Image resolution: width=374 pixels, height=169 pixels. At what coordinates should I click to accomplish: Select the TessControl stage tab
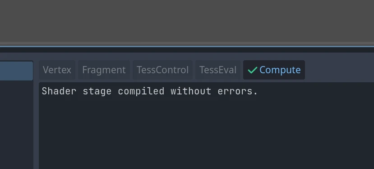(162, 70)
